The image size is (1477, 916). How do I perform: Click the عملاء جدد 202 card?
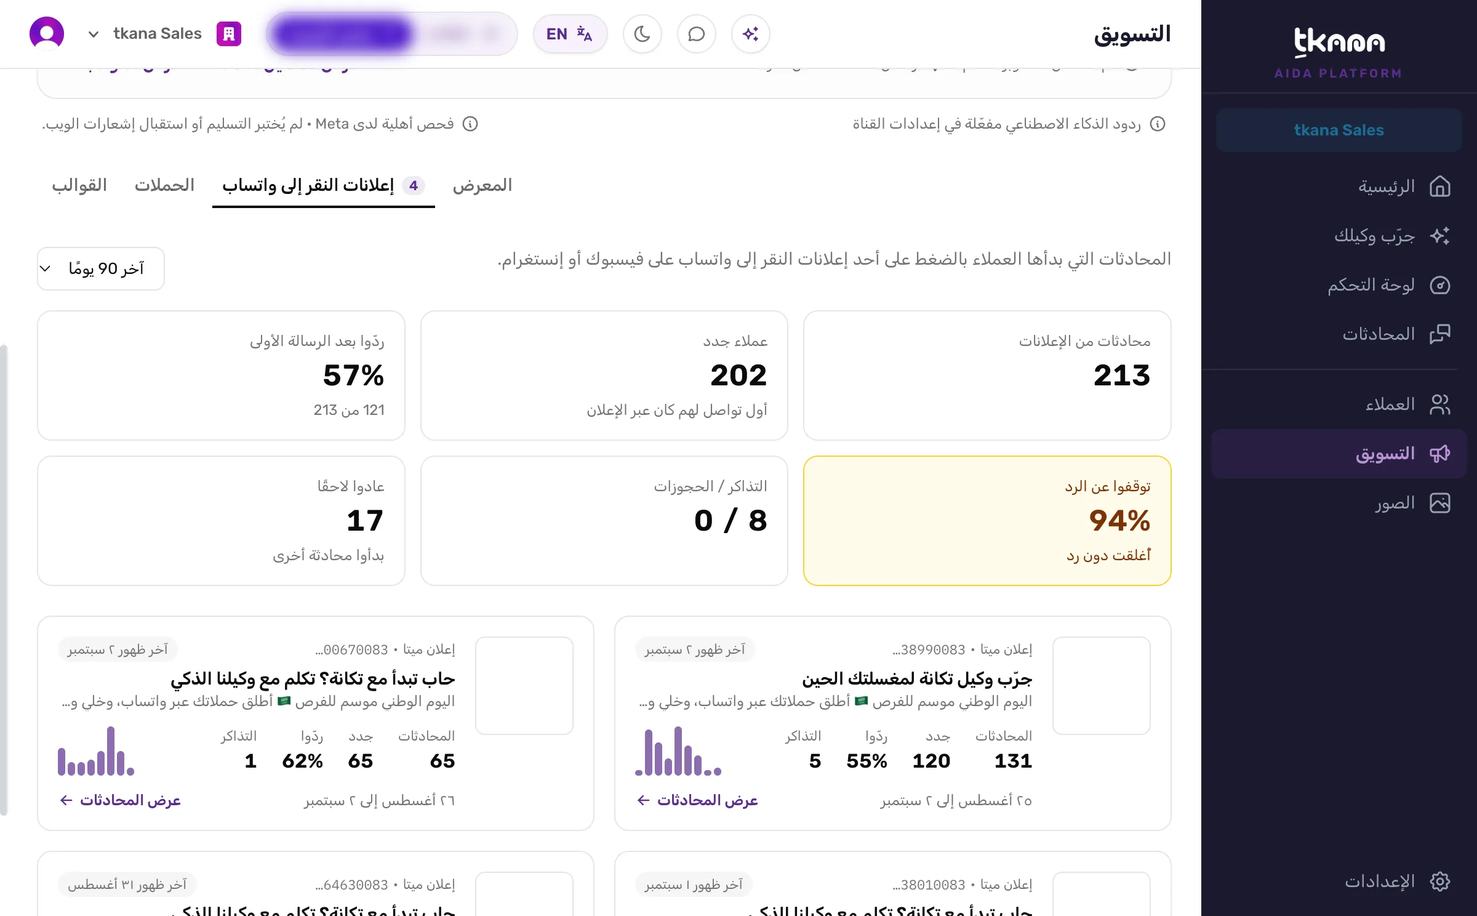[x=604, y=376]
